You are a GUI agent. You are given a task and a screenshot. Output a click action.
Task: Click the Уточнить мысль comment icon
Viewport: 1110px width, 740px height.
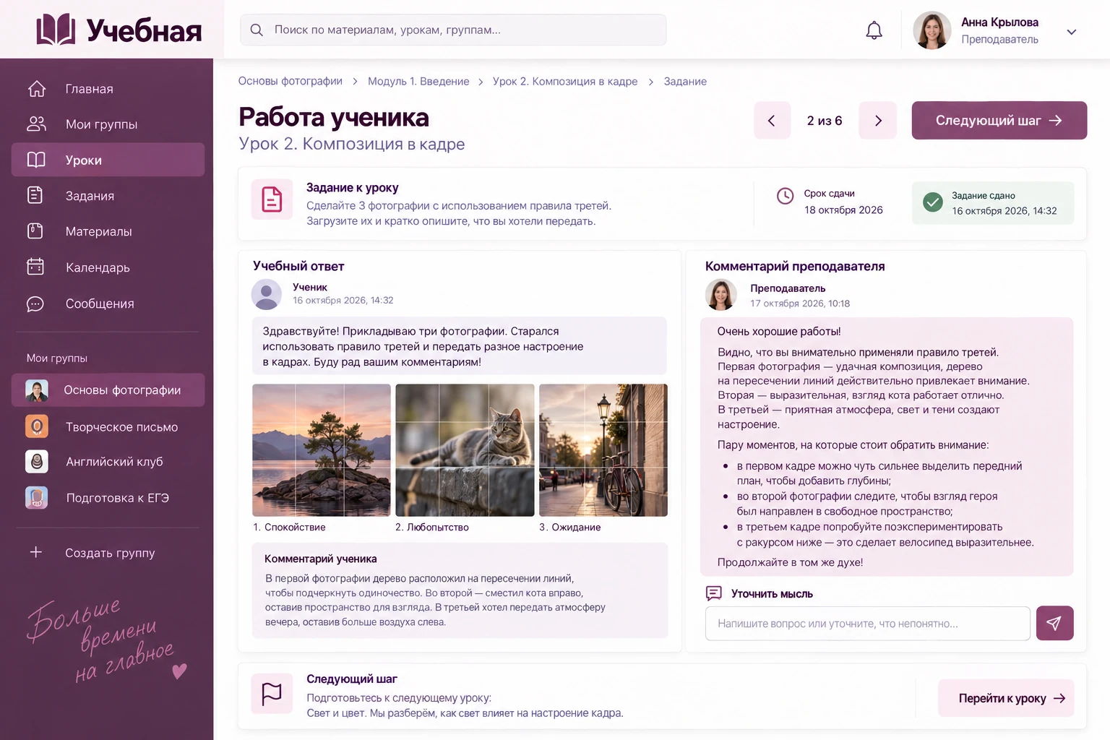(714, 593)
